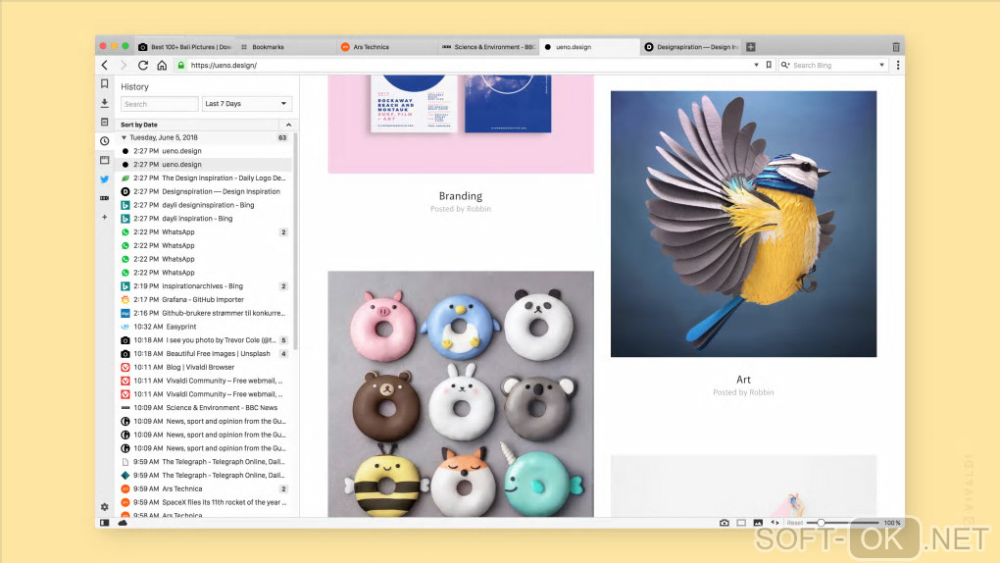Screen dimensions: 1000x563
Task: Open Beautiful Free Images | Unsplash entry
Action: [204, 354]
